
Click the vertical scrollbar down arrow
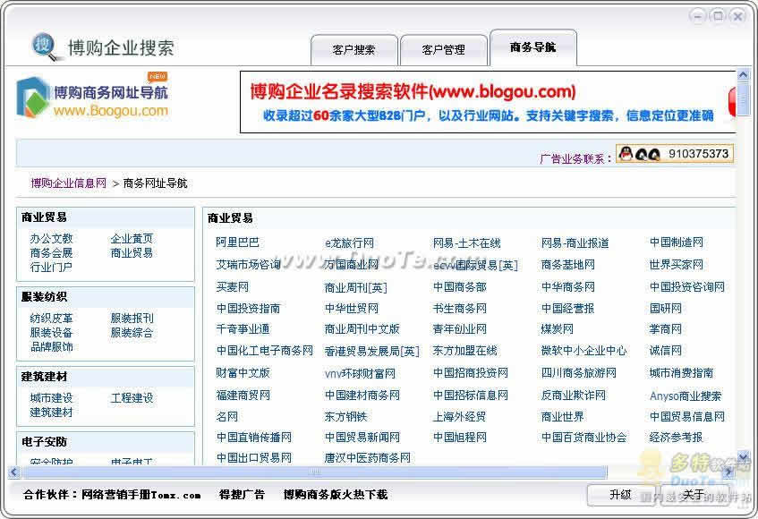tap(744, 456)
